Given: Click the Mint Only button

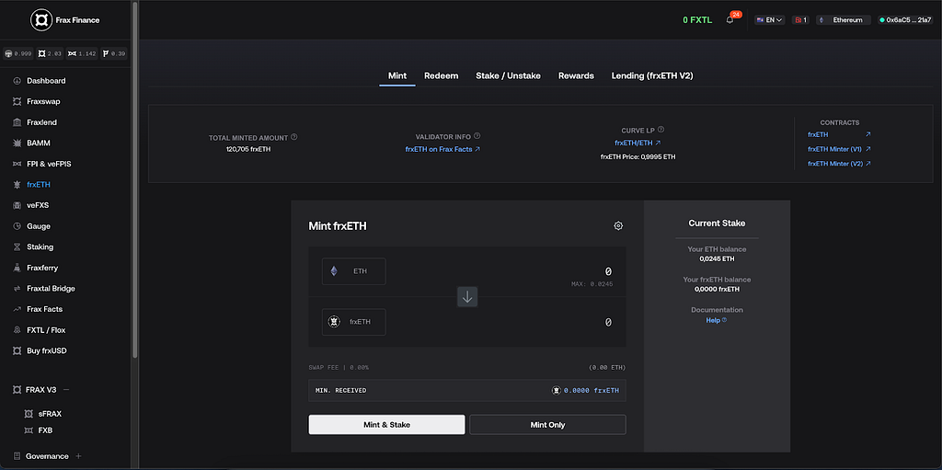Looking at the screenshot, I should pos(548,424).
